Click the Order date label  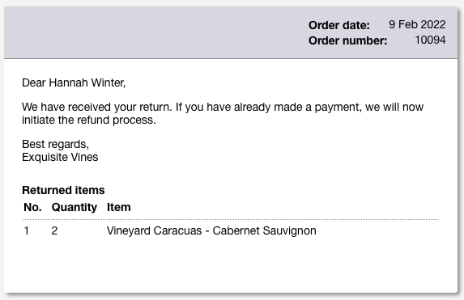338,25
